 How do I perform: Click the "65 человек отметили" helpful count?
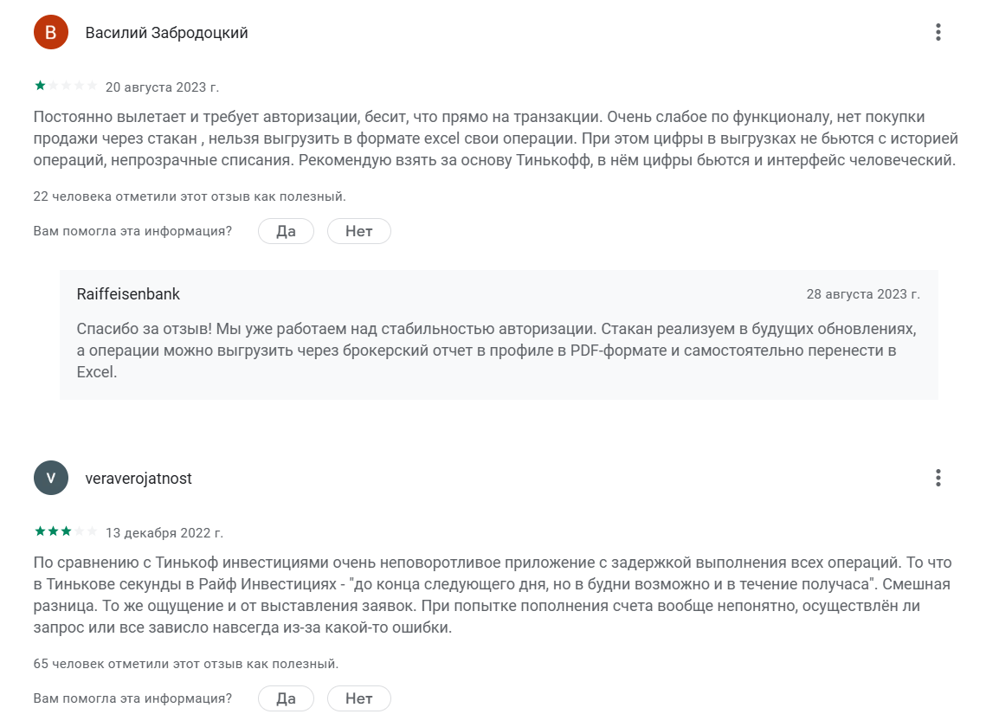point(185,664)
